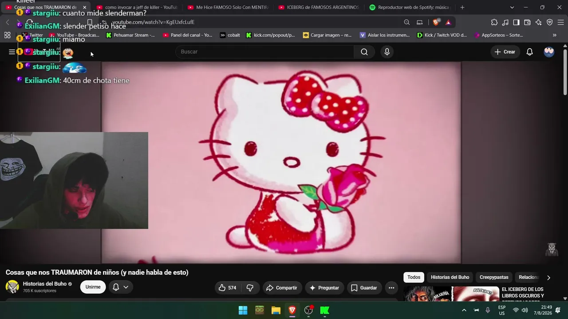Select the Todos filter chip
Image resolution: width=568 pixels, height=319 pixels.
(x=414, y=277)
